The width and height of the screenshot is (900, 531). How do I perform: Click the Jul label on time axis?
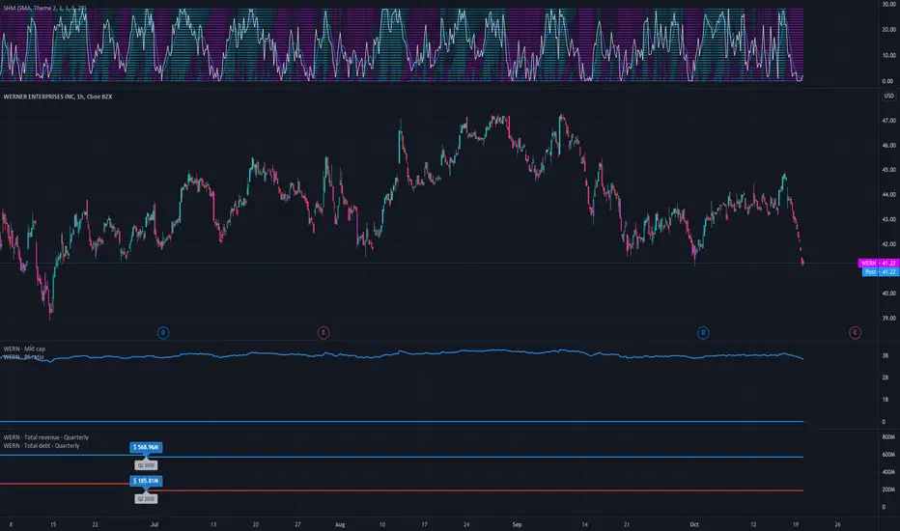click(x=154, y=524)
